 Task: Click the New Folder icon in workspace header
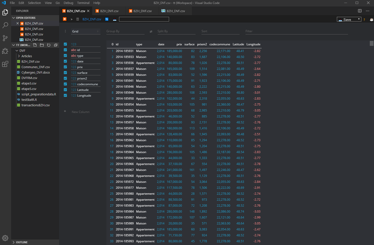point(42,45)
